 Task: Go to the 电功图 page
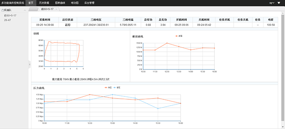pos(74,3)
